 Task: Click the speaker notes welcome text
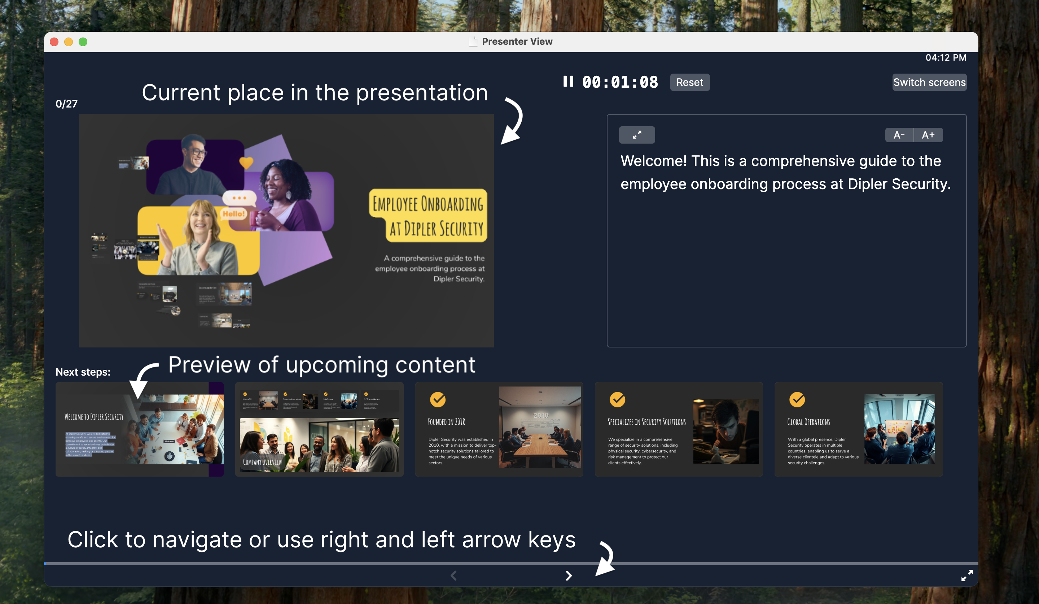point(785,172)
